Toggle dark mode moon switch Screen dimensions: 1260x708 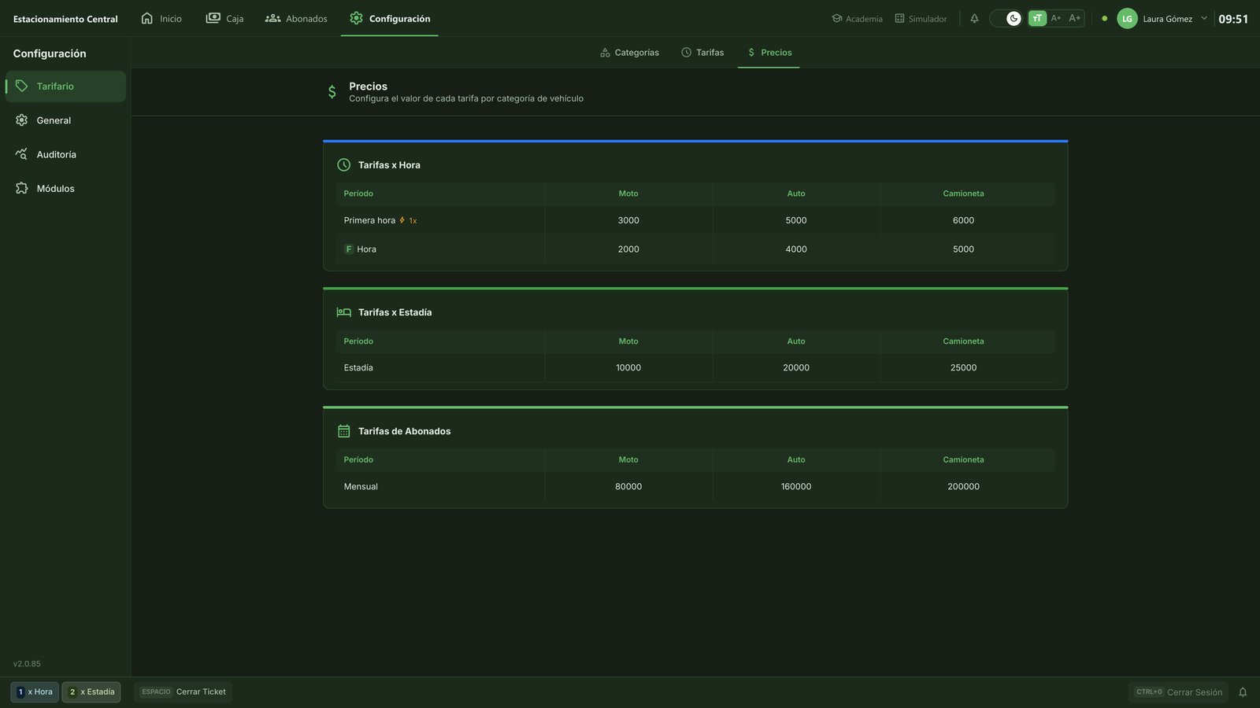1006,18
